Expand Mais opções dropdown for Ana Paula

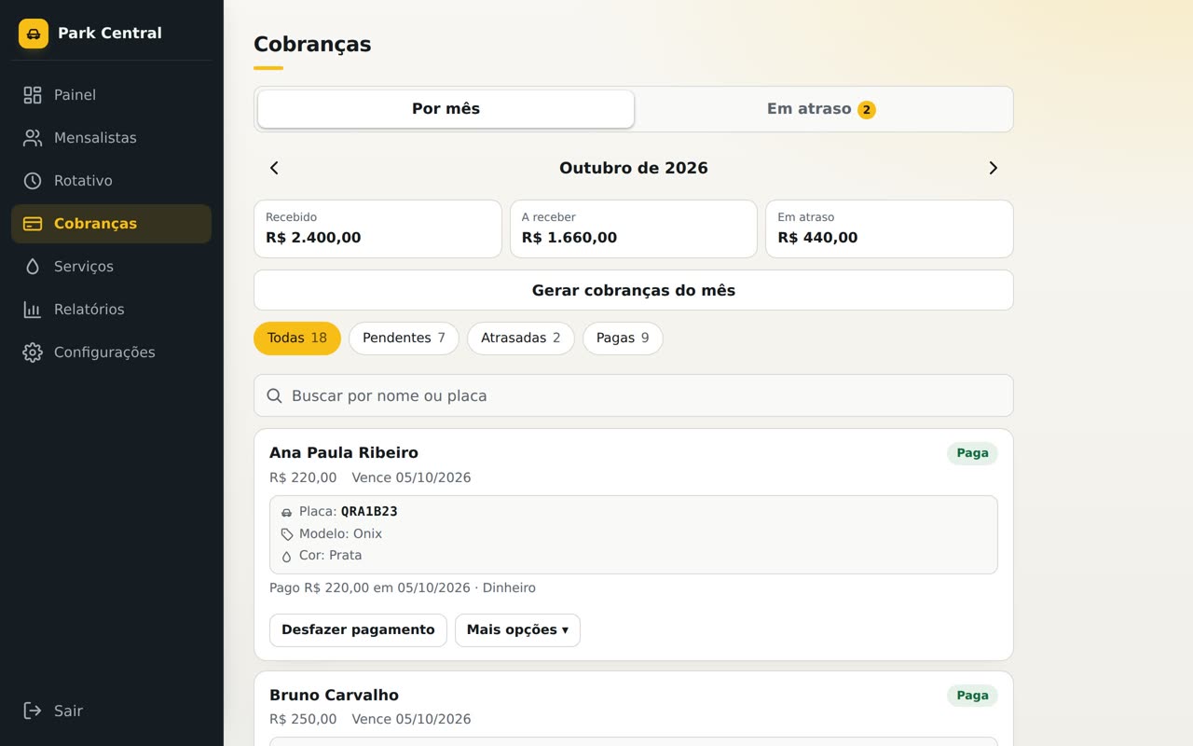pos(517,630)
